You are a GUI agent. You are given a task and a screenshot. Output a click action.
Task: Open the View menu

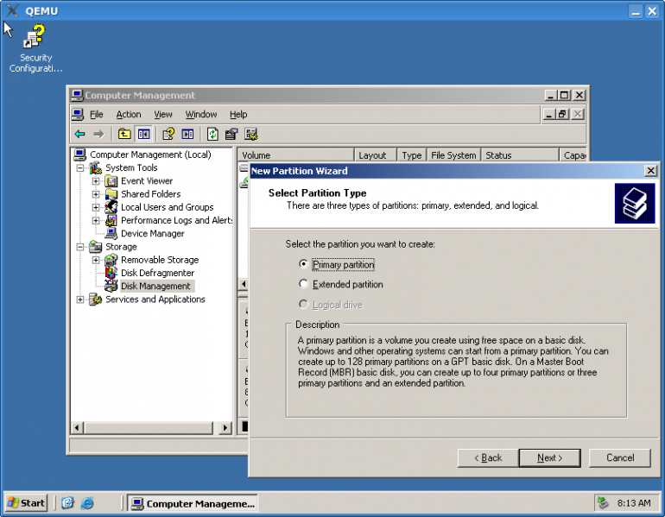tap(163, 114)
